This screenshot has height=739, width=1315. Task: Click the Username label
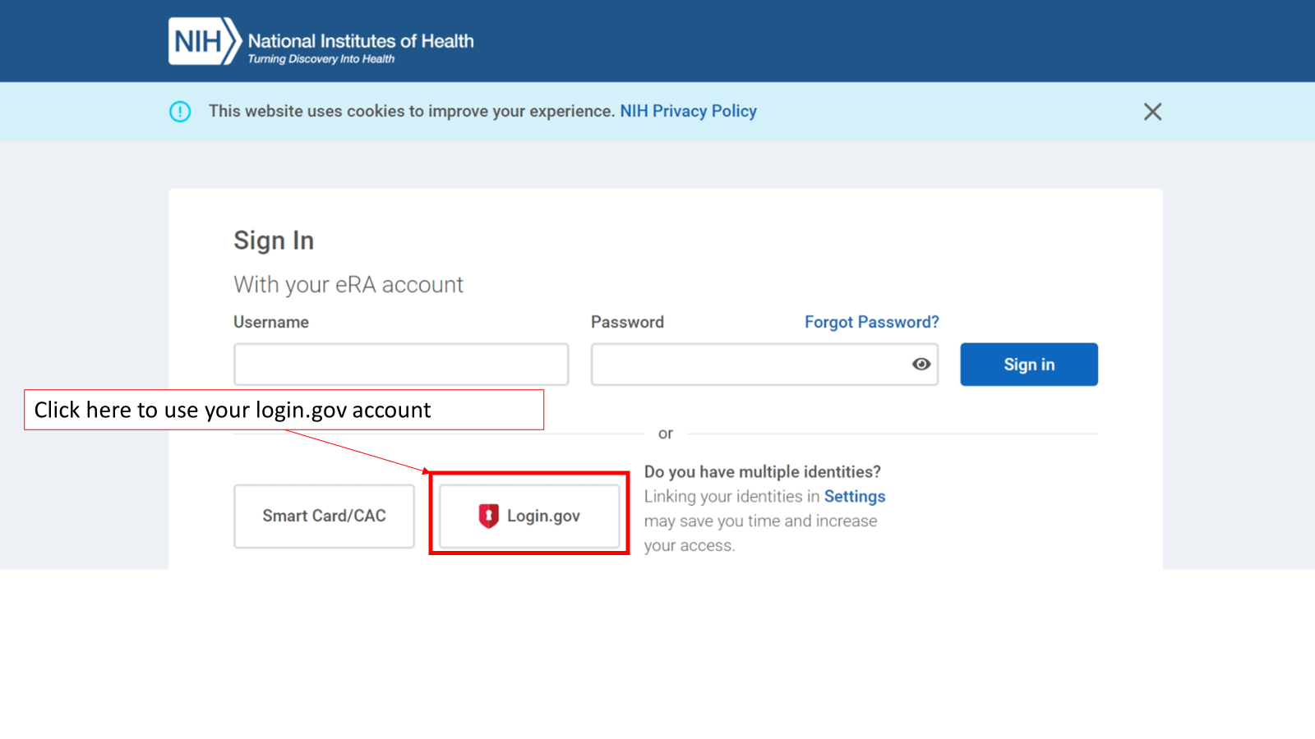coord(271,322)
